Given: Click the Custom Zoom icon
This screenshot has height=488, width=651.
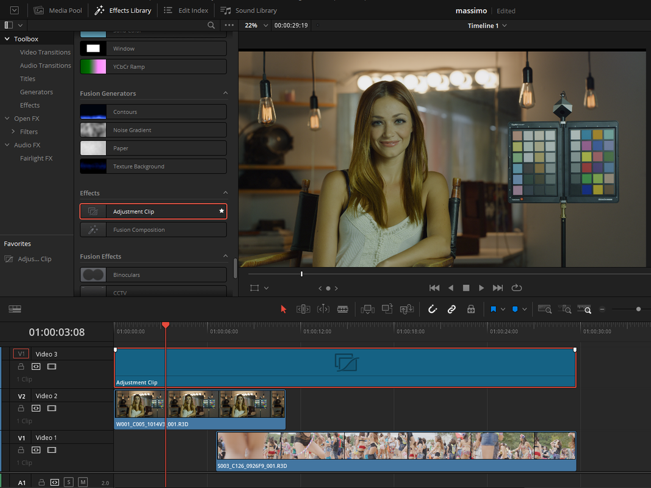Looking at the screenshot, I should pos(584,309).
